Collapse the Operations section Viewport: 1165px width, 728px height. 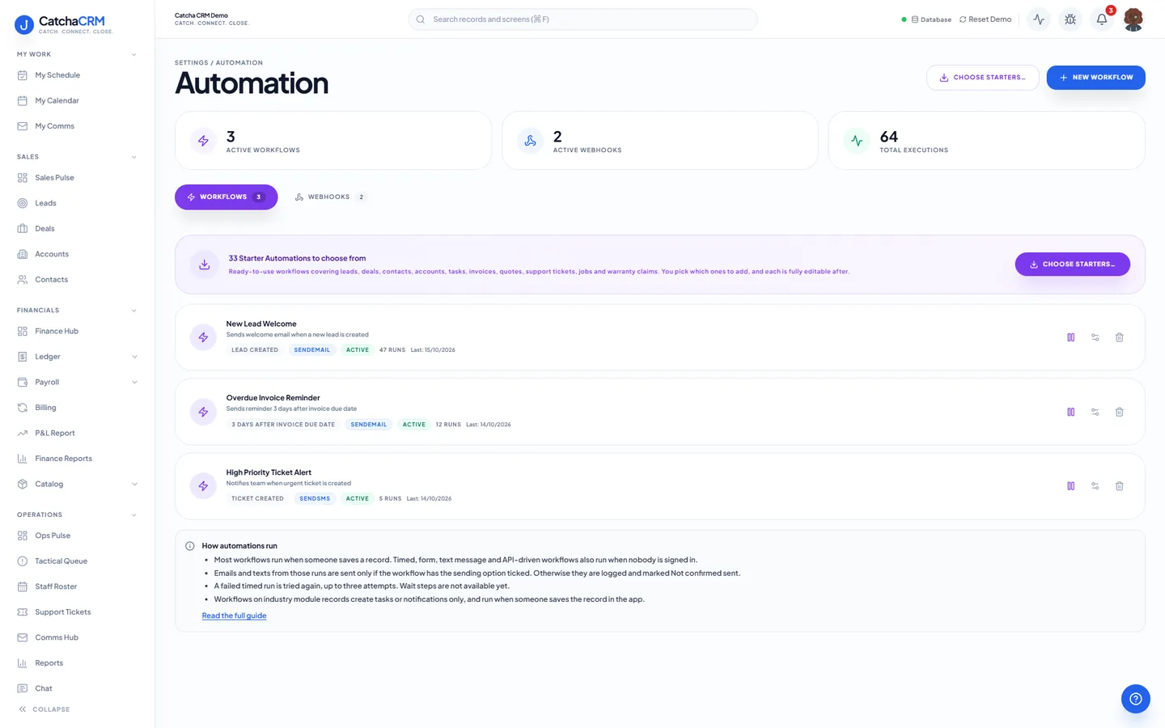click(x=134, y=515)
